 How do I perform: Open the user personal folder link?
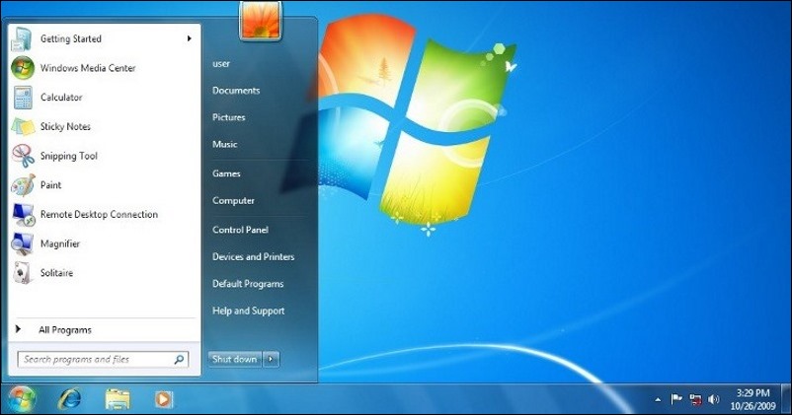pos(221,63)
